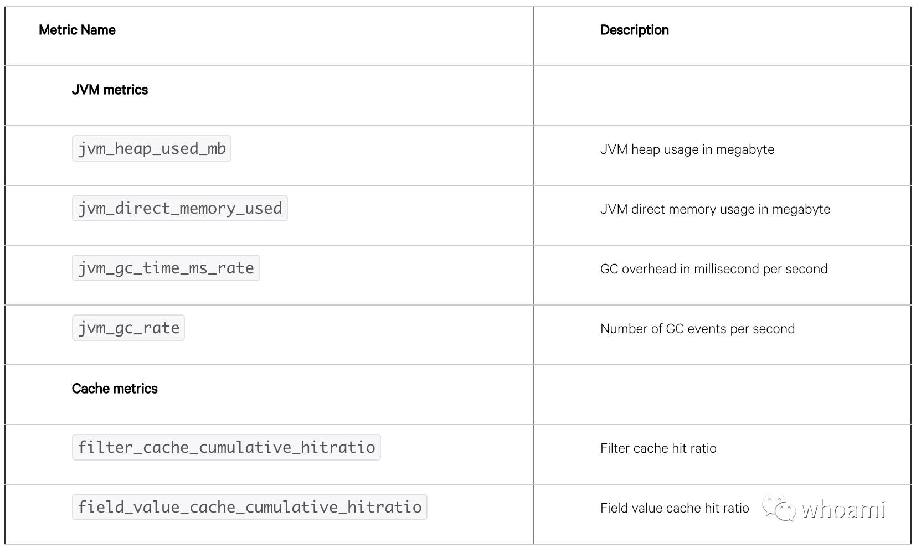916x548 pixels.
Task: Click the Metric Name column header
Action: pyautogui.click(x=77, y=30)
